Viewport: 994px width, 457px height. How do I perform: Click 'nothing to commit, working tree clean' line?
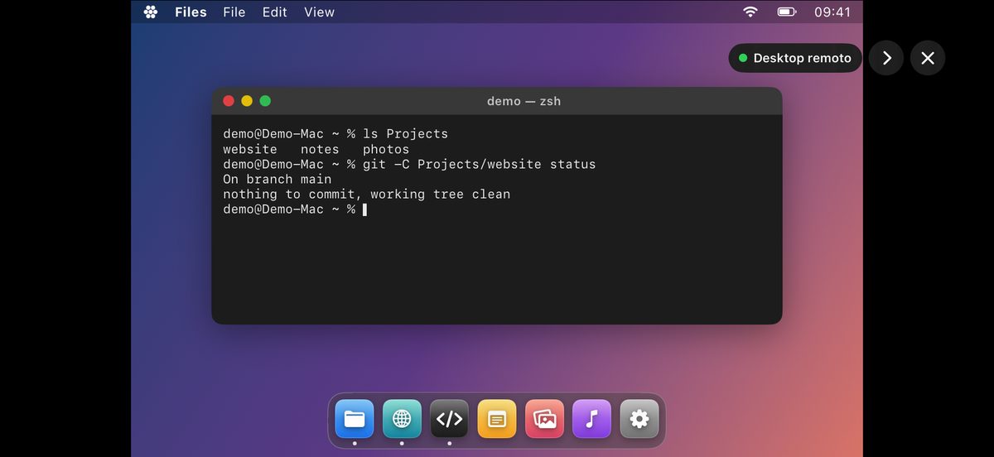(x=366, y=194)
